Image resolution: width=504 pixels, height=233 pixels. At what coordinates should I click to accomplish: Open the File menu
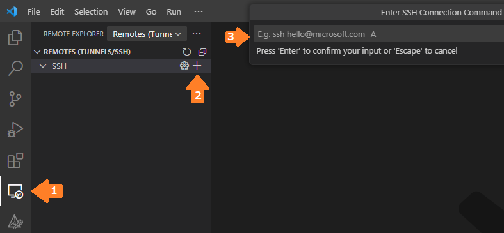[34, 12]
